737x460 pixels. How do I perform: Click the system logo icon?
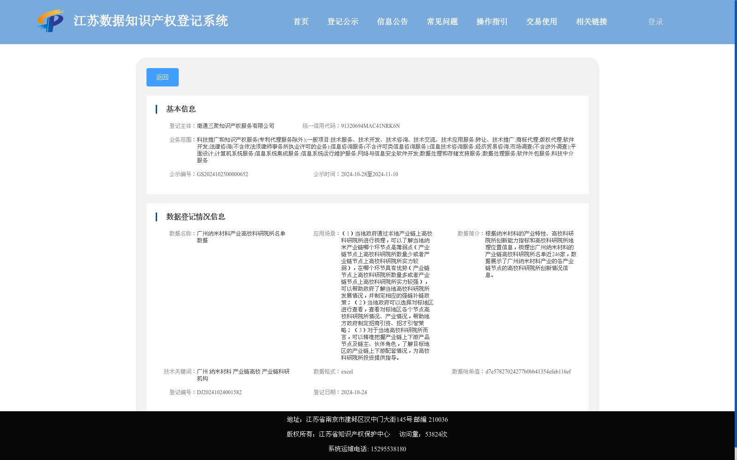click(51, 21)
